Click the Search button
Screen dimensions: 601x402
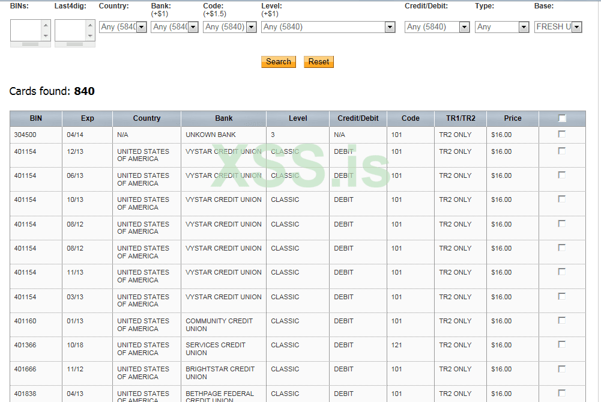coord(278,62)
